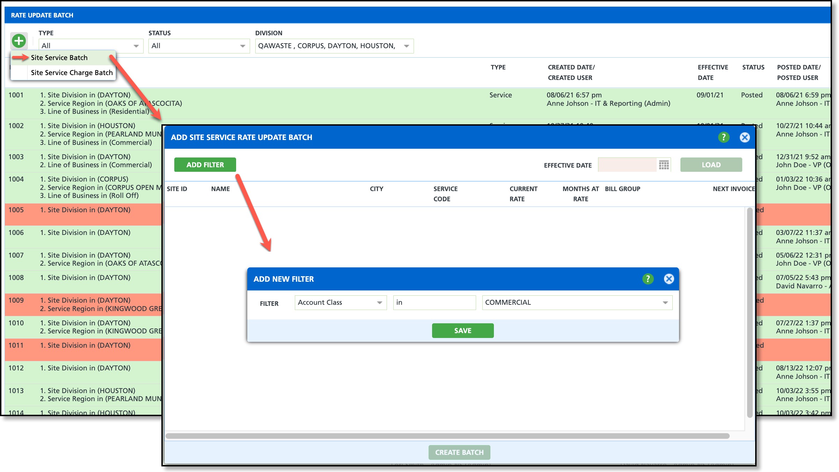This screenshot has height=472, width=839.
Task: Click the horizontal scrollbar of the batch dialog
Action: click(x=447, y=436)
